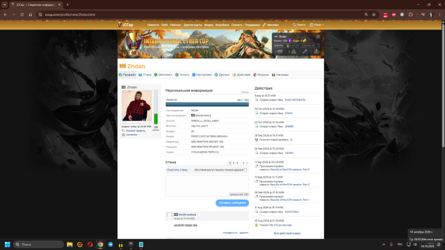Open the tab search dropdown arrow
This screenshot has height=250, width=445.
coord(5,5)
